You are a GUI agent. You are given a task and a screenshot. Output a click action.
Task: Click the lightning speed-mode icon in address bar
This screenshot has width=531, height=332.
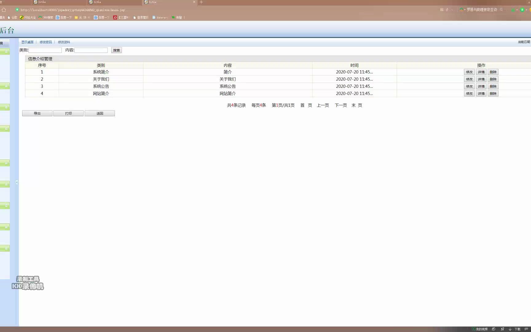click(x=447, y=10)
